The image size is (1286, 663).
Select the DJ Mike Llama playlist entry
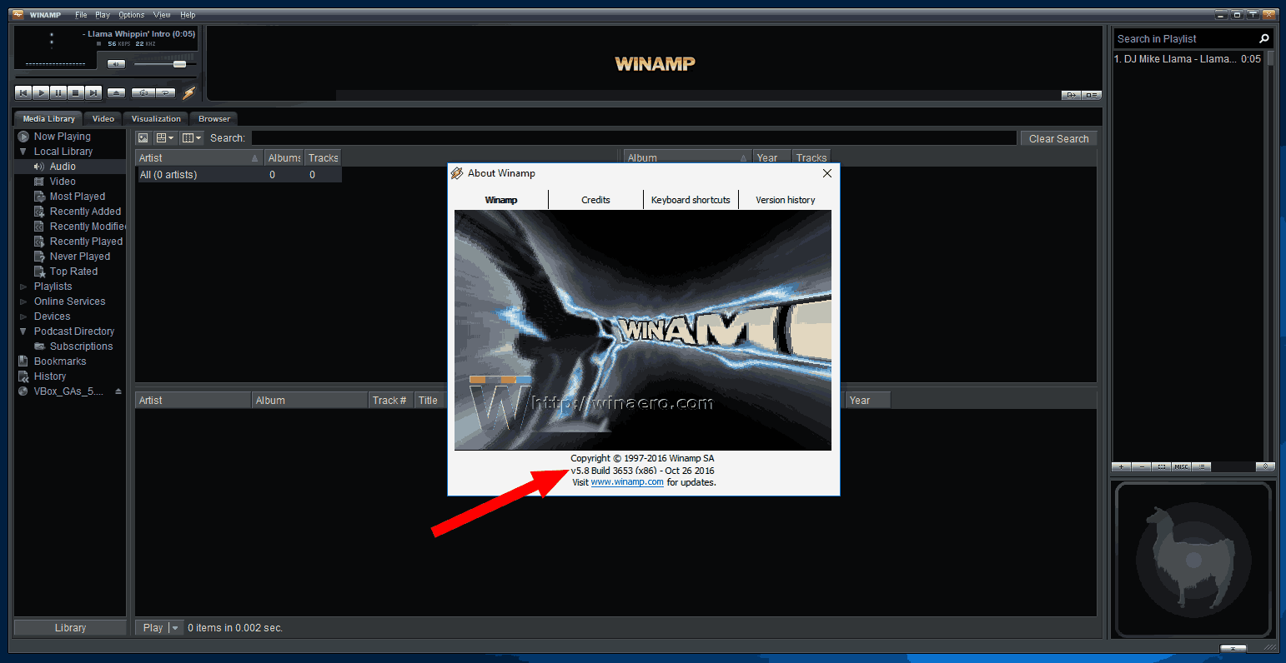coord(1188,59)
